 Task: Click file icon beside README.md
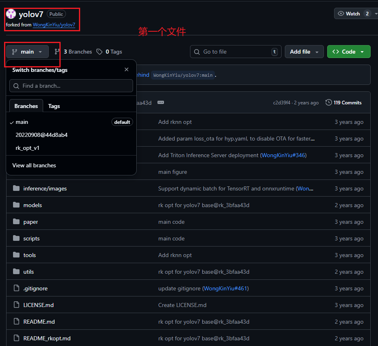[16, 321]
